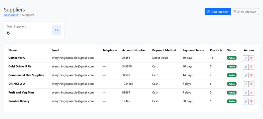Click account number 34567
The image size is (263, 119).
126,75
